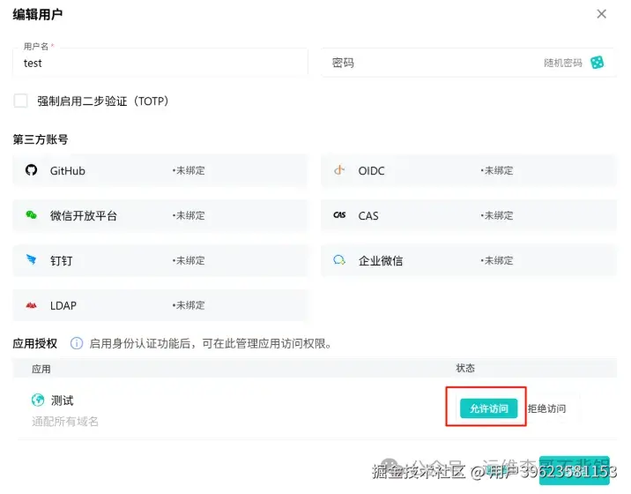Click the 第三方账号 section heading
This screenshot has height=494, width=631.
coord(41,139)
